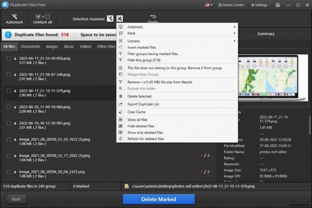
Task: Click the icon beside Unmark menu item
Action: click(121, 41)
